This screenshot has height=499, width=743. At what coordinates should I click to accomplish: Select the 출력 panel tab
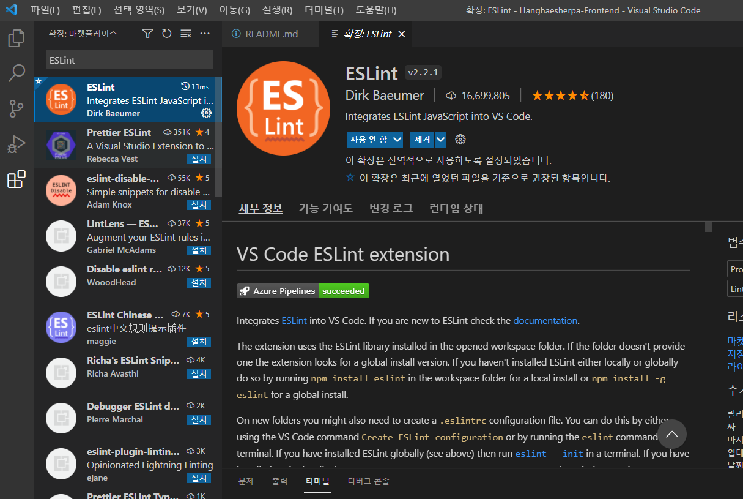click(x=279, y=481)
